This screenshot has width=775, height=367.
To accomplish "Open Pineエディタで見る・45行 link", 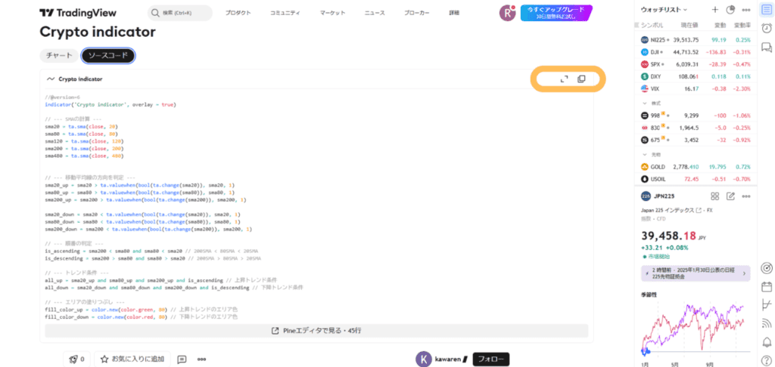I will click(316, 331).
